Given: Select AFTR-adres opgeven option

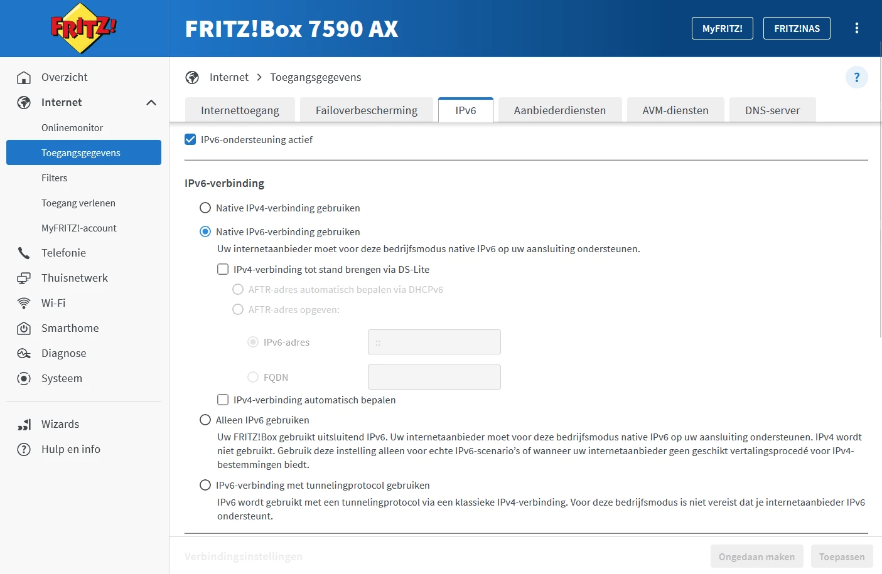Looking at the screenshot, I should (x=238, y=309).
